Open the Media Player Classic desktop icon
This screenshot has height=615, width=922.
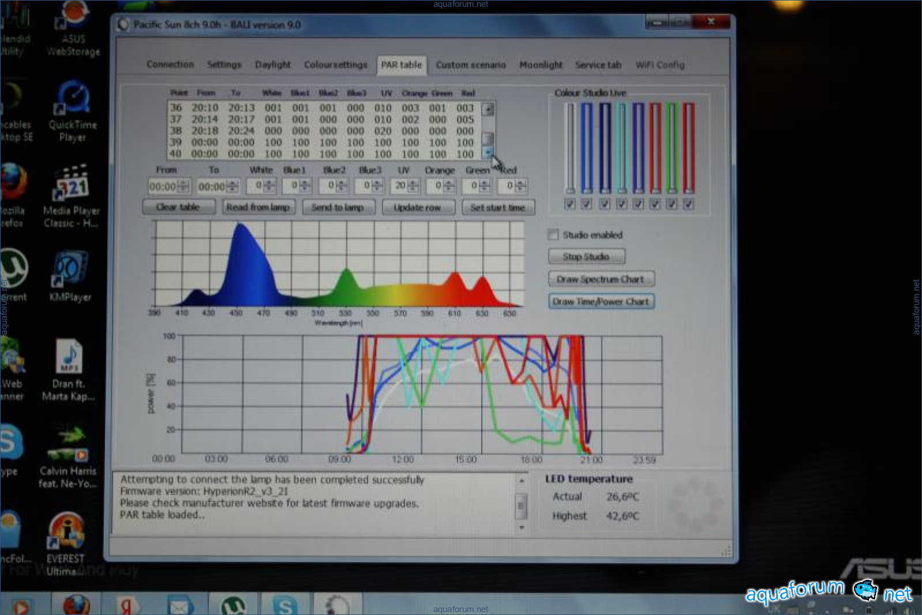coord(71,186)
